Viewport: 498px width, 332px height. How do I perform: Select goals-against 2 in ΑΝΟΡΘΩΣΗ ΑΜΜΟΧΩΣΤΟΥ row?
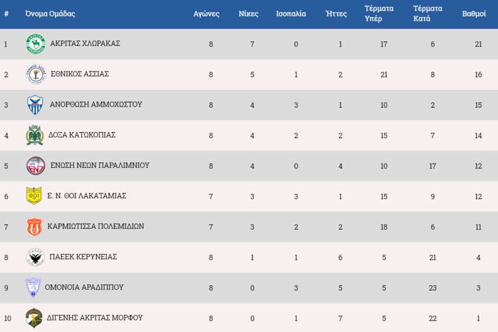click(433, 105)
